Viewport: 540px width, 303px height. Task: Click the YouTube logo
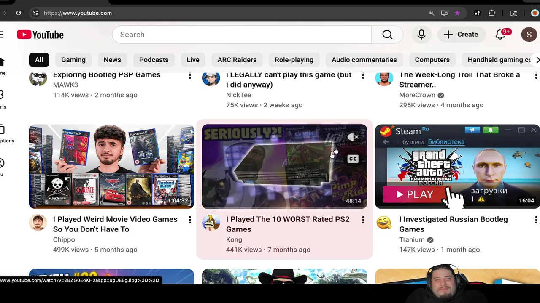click(40, 35)
